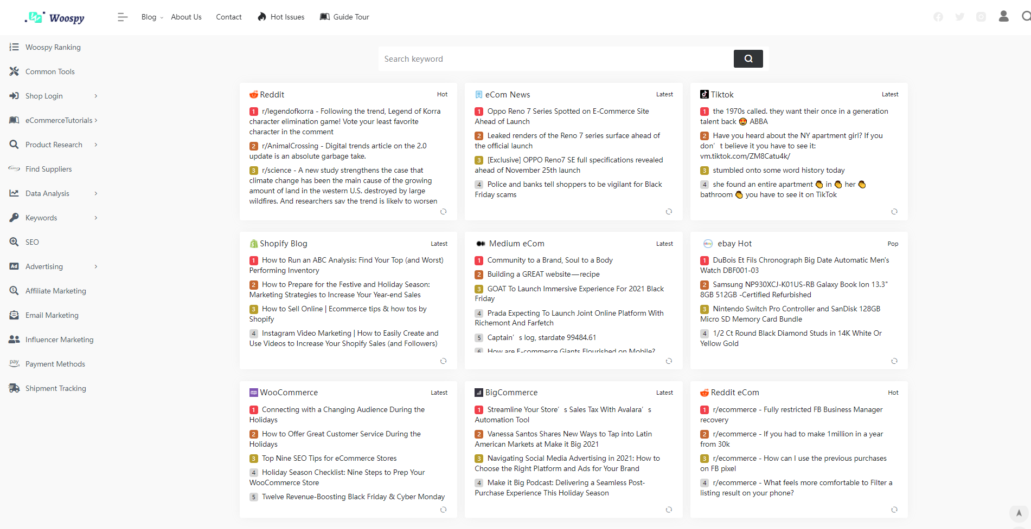The width and height of the screenshot is (1031, 529).
Task: Refresh the Reddit eCom card feed
Action: 894,510
